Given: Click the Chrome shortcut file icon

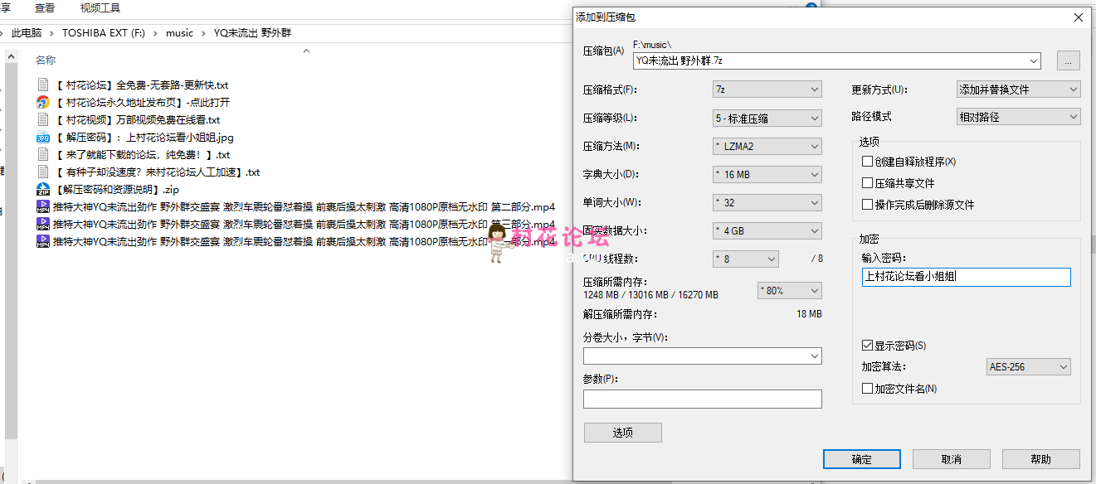Looking at the screenshot, I should pos(43,103).
